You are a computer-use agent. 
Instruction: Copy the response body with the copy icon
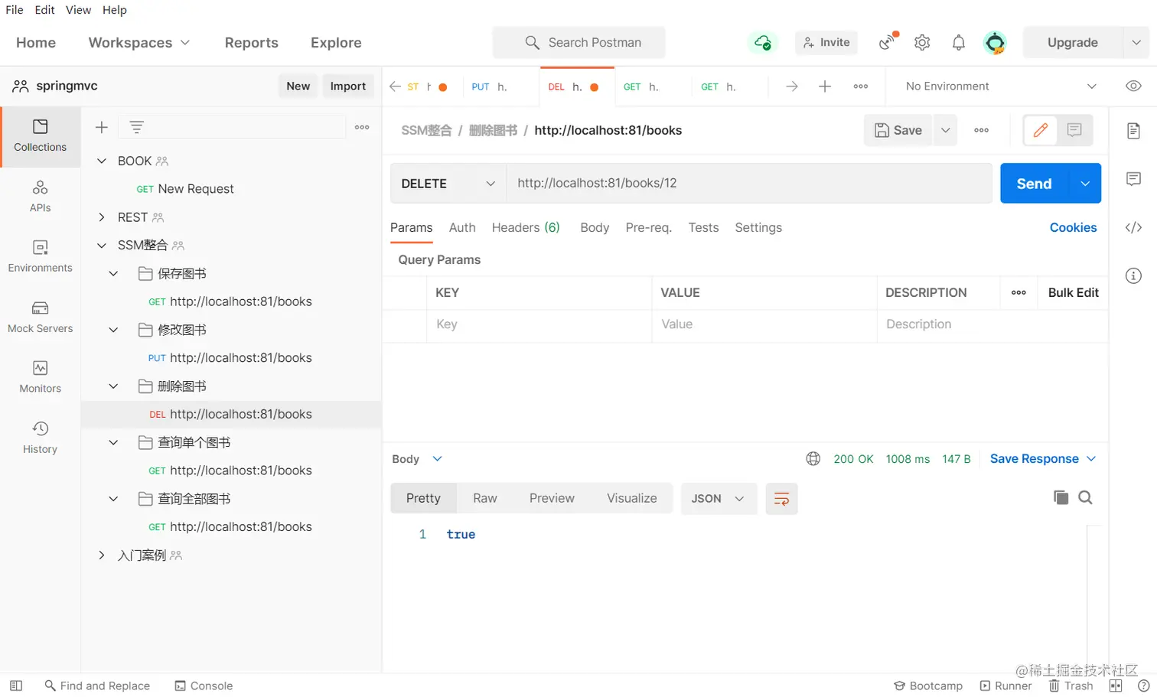click(1061, 498)
